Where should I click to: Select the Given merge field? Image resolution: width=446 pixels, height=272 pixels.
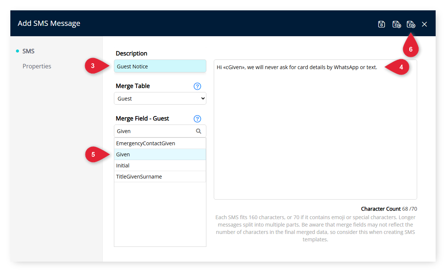tap(160, 154)
